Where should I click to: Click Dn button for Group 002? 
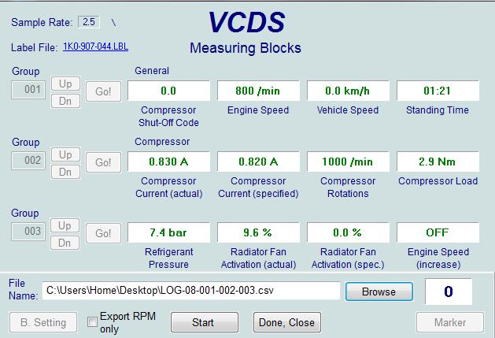[x=65, y=172]
